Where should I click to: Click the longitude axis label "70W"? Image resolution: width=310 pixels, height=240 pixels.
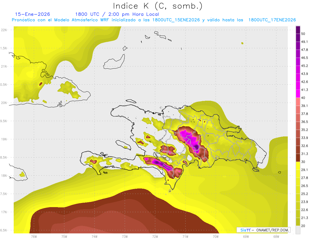pyautogui.click(x=215, y=237)
